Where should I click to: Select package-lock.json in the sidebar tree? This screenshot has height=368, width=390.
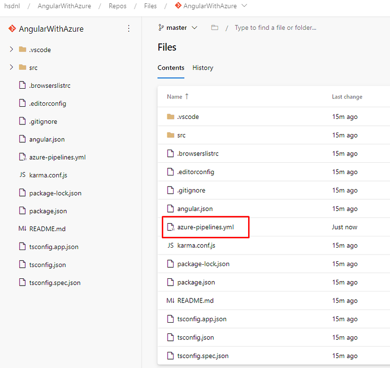click(x=55, y=193)
